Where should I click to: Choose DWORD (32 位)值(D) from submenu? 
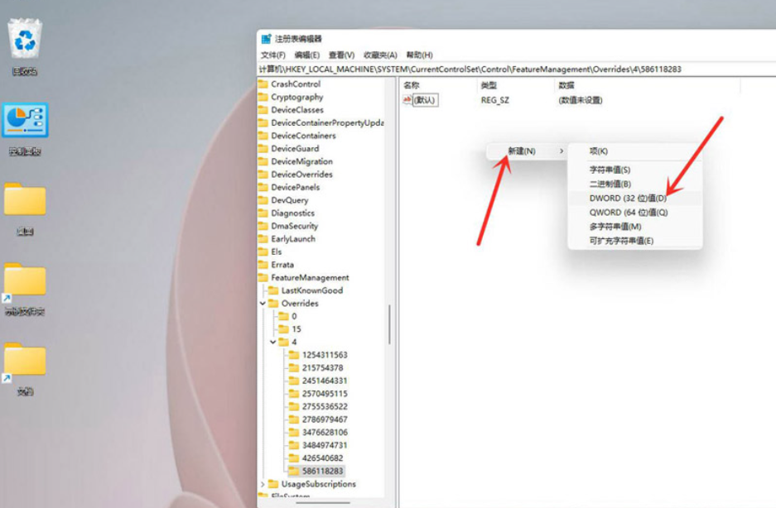click(627, 199)
